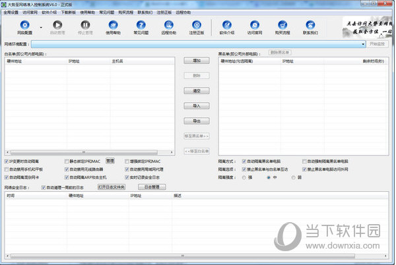Enable 静态绑定IP和MAC checkbox
The image size is (396, 265).
coord(68,161)
